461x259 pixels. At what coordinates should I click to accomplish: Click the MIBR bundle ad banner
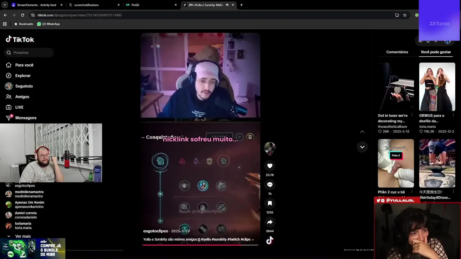[x=33, y=248]
